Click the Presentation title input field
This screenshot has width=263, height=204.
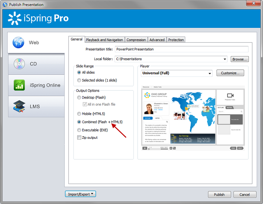pyautogui.click(x=182, y=49)
